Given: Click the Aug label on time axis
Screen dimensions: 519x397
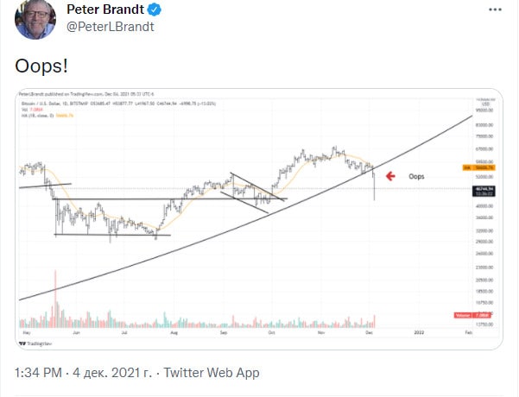Looking at the screenshot, I should coord(174,331).
